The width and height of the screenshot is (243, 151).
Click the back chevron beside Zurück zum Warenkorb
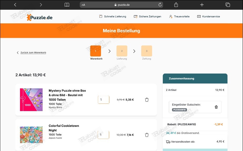coord(18,53)
